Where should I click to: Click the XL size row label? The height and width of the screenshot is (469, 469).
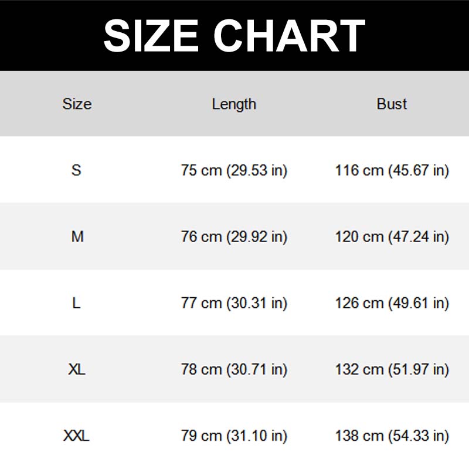(x=77, y=369)
